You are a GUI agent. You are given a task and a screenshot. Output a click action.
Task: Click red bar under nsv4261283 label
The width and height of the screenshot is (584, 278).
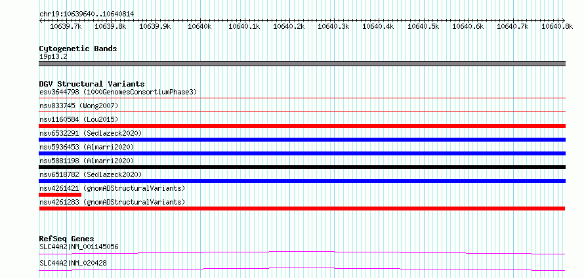302,208
